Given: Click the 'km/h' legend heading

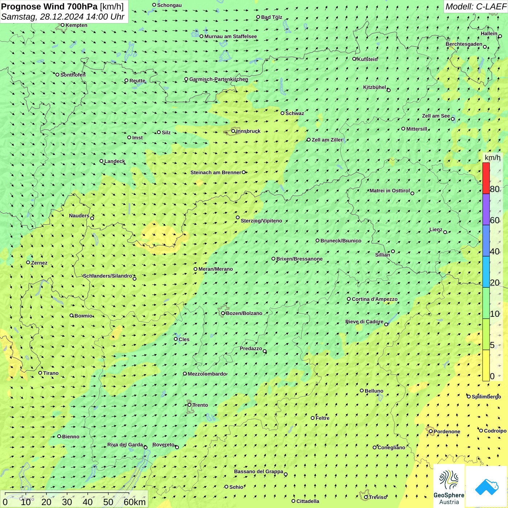Looking at the screenshot, I should coord(492,157).
